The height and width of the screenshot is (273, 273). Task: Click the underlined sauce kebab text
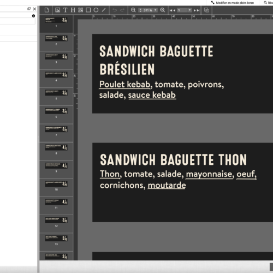[x=152, y=95]
